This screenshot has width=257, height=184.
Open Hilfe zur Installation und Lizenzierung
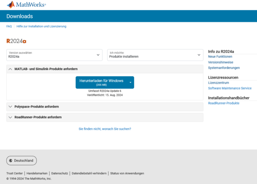[41, 26]
